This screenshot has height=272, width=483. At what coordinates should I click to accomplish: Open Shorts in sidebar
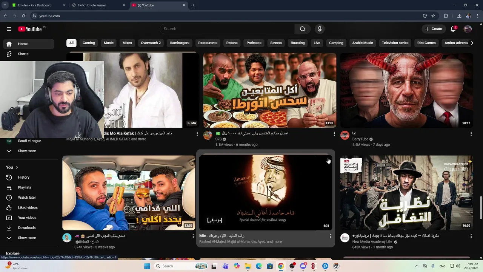click(29, 54)
